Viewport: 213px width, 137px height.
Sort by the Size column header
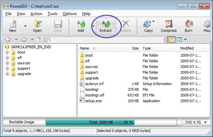tap(127, 48)
